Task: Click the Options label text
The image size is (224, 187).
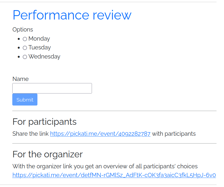Action: tap(23, 30)
